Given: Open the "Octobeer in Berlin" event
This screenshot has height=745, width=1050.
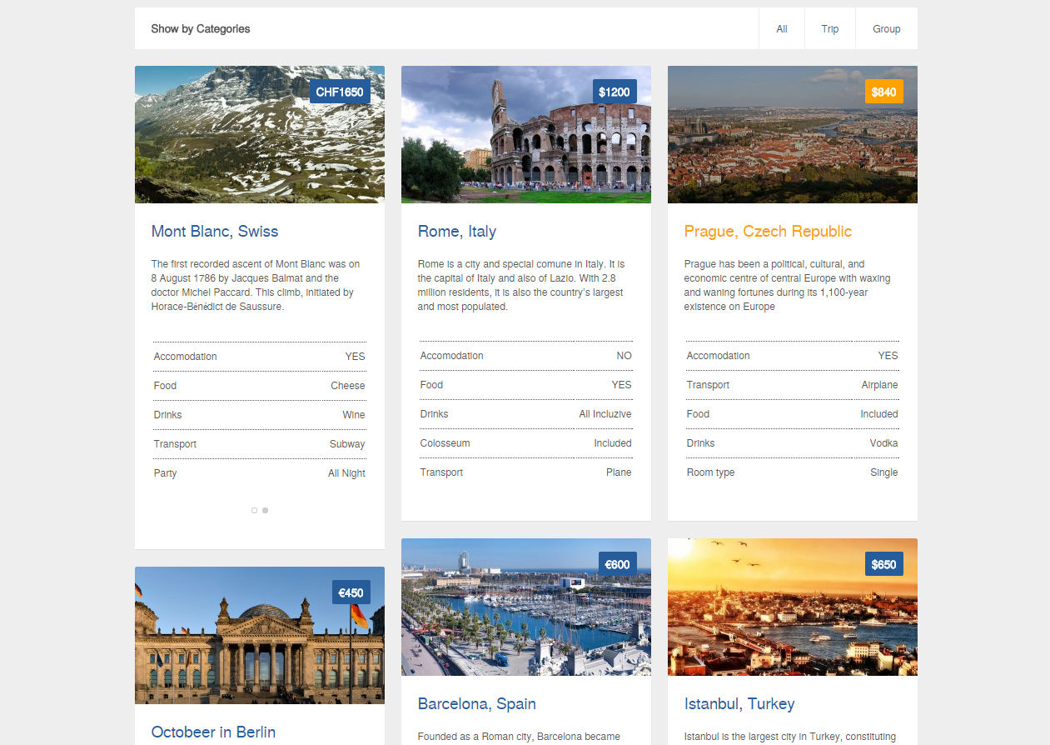Looking at the screenshot, I should (x=212, y=732).
